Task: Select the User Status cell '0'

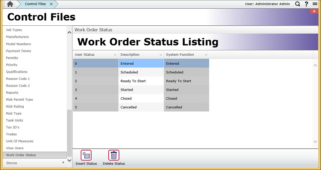Action: [x=96, y=63]
